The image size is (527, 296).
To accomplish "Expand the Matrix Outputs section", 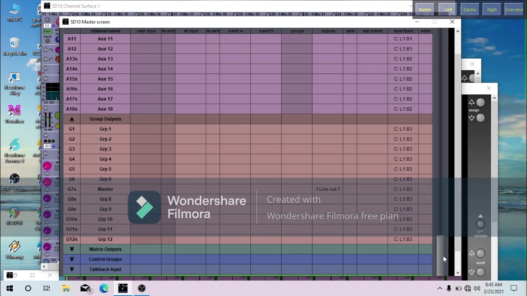I will [72, 249].
